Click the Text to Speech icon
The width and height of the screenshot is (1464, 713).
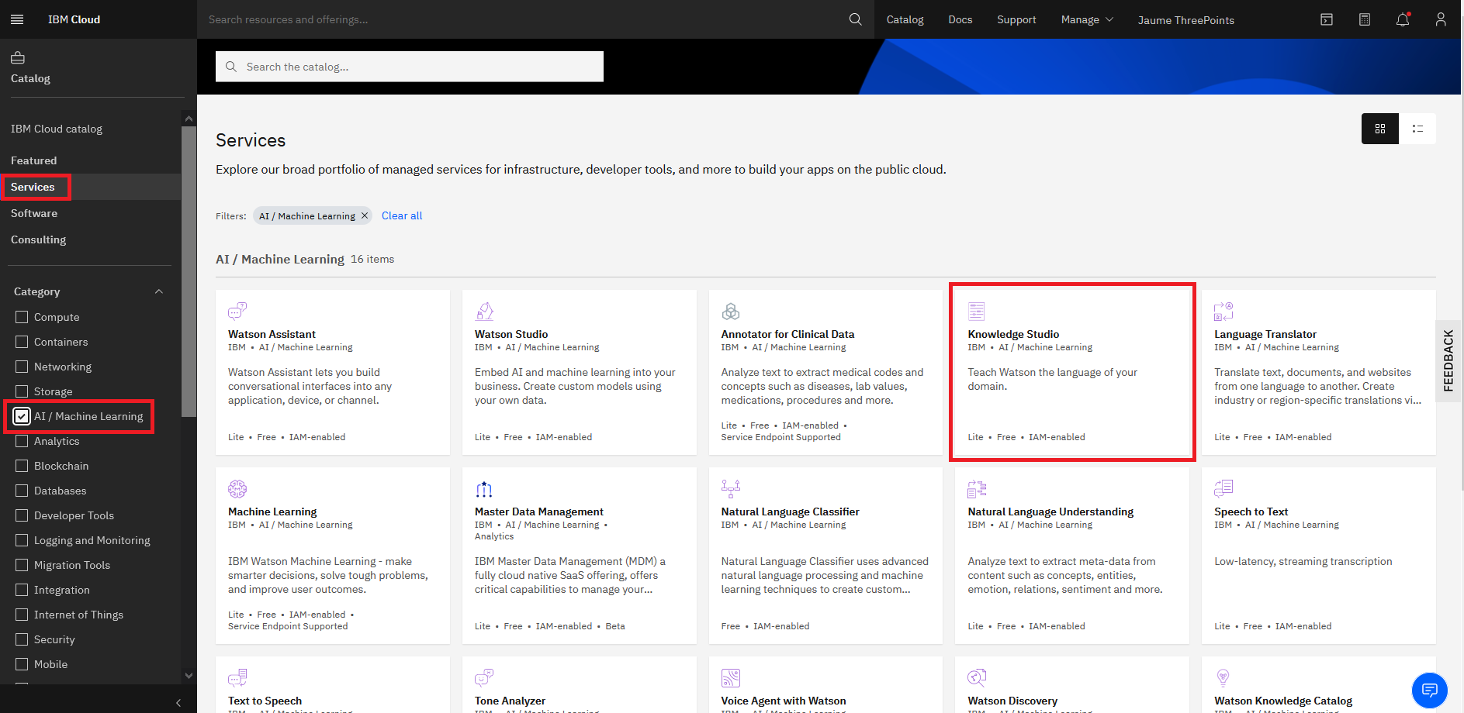click(x=237, y=677)
